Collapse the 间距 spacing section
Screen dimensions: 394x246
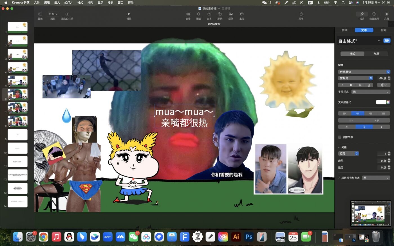point(339,147)
